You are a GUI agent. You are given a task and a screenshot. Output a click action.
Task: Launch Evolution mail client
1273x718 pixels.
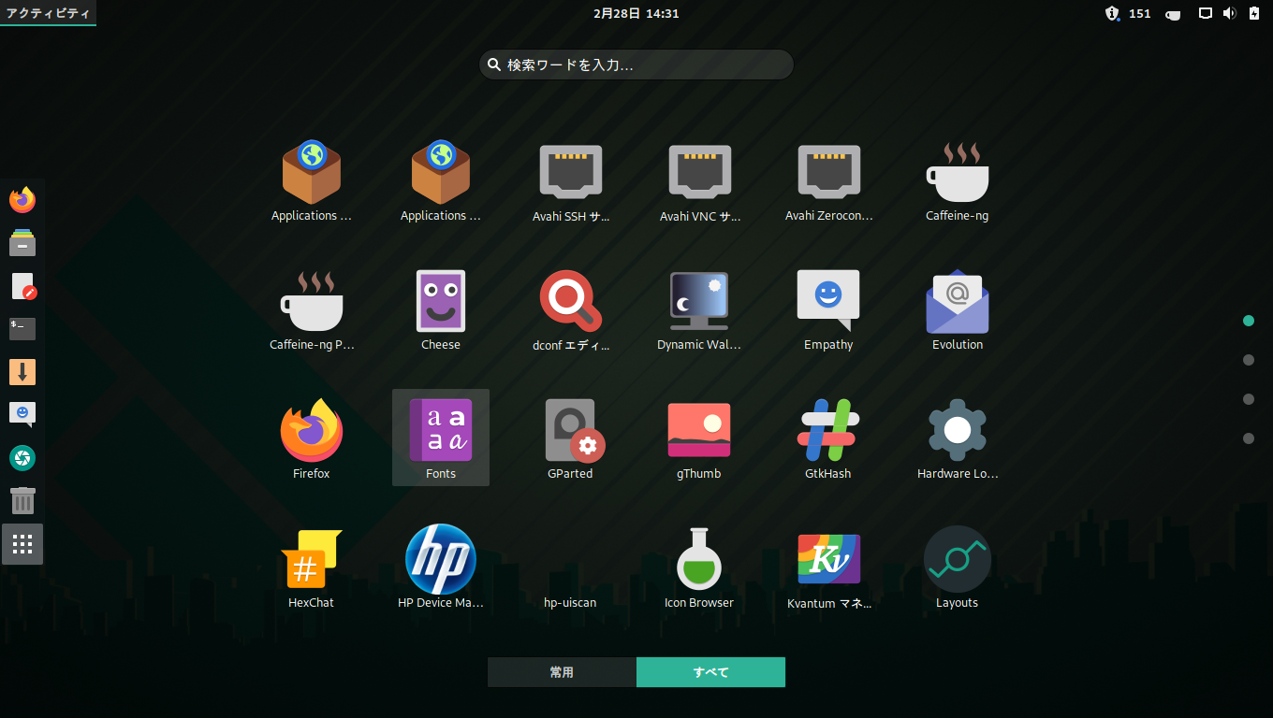tap(958, 310)
